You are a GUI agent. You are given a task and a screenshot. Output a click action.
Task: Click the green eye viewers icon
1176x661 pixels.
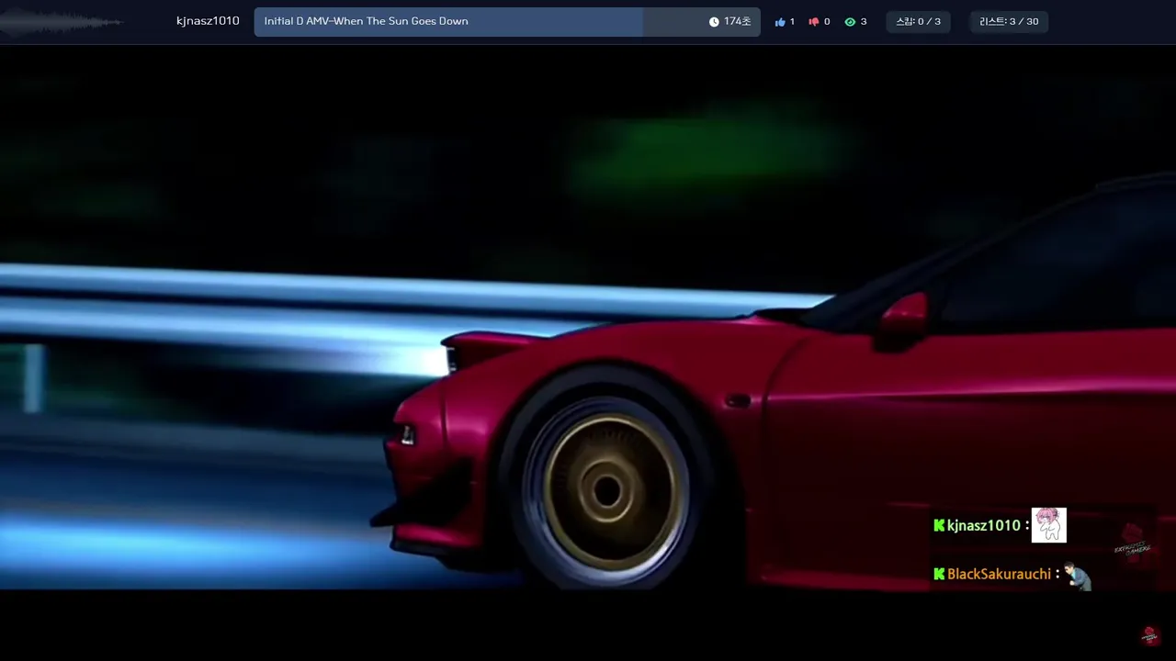[x=850, y=21]
